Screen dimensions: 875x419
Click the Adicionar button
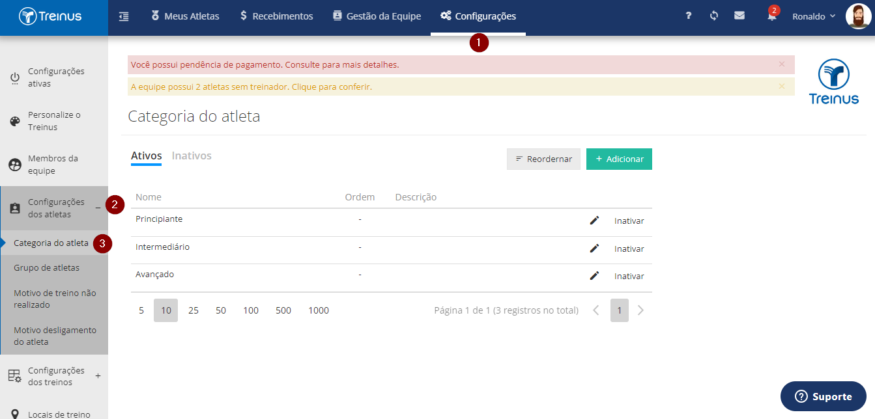(x=619, y=159)
